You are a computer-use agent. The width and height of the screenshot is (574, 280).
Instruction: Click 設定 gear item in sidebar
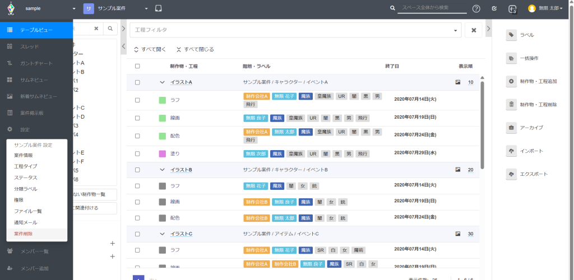[36, 129]
